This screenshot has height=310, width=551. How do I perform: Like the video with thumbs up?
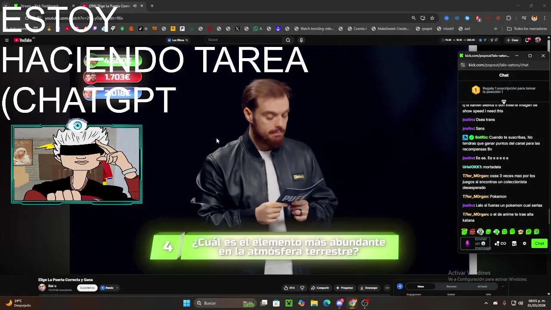(289, 288)
